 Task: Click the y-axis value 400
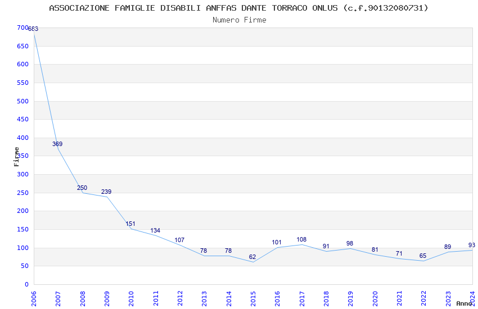pos(23,138)
